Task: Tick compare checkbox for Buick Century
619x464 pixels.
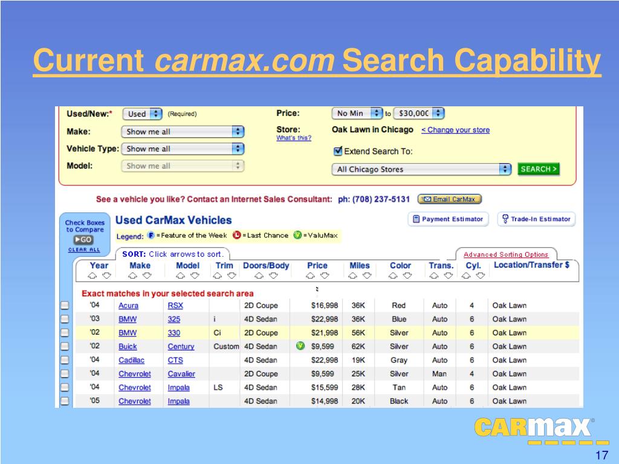Action: tap(65, 346)
